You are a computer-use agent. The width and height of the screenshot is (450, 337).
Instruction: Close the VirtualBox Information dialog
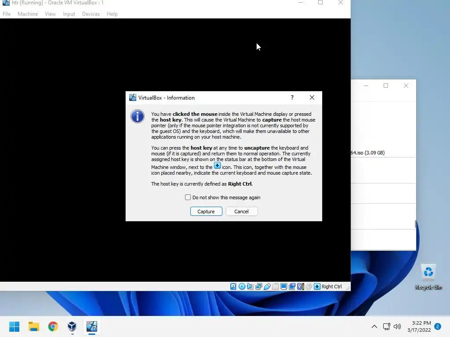pos(312,97)
